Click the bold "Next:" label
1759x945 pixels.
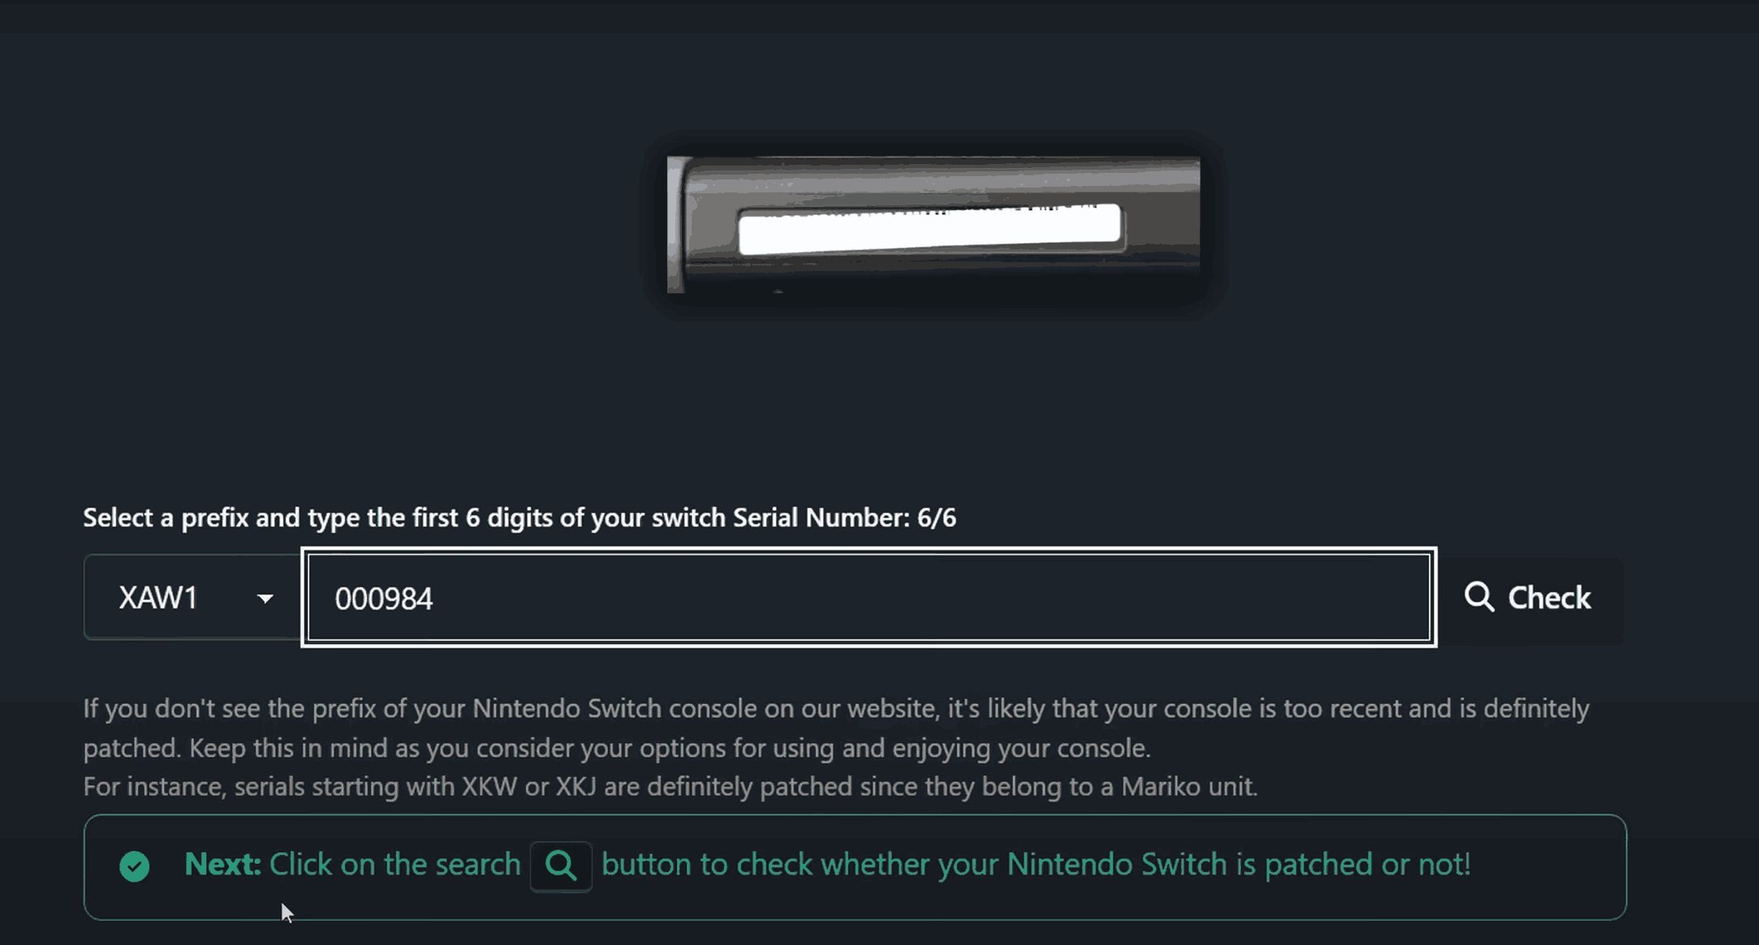tap(222, 865)
